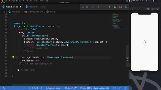Viewport: 161px width, 90px height.
Task: Pause the debug session
Action: (x=87, y=7)
